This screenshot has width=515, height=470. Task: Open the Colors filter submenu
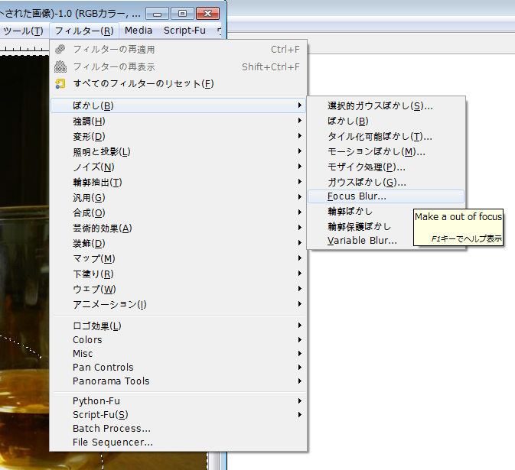[x=87, y=340]
